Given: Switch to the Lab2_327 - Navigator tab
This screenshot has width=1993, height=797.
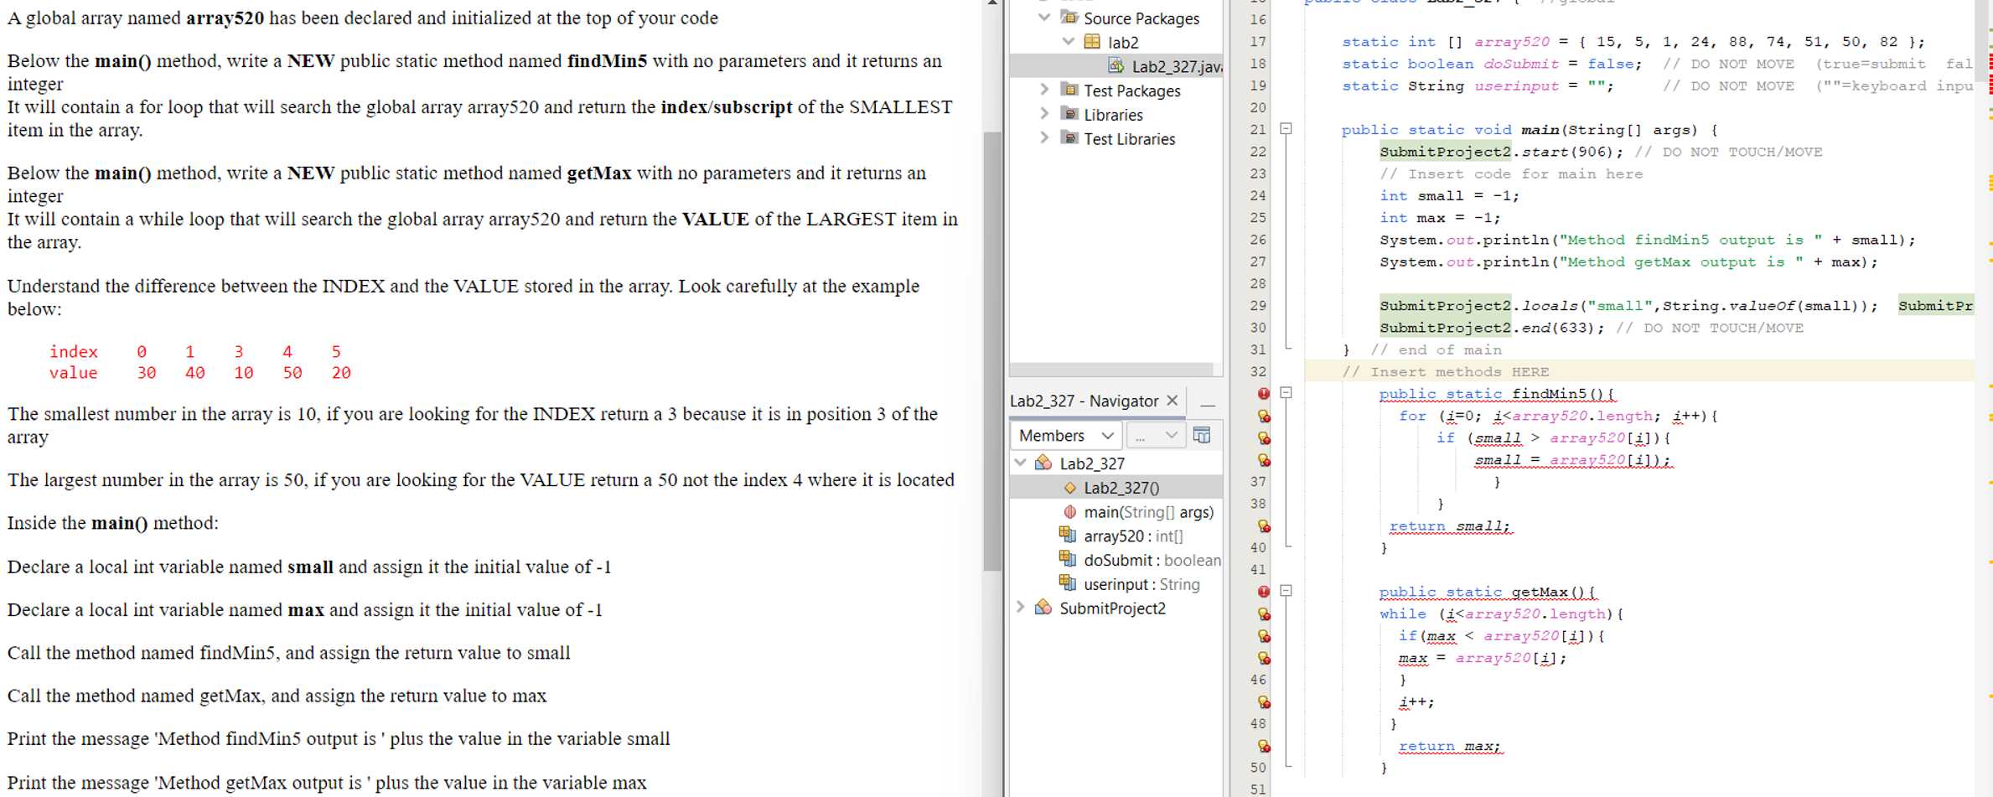Looking at the screenshot, I should coord(1084,401).
